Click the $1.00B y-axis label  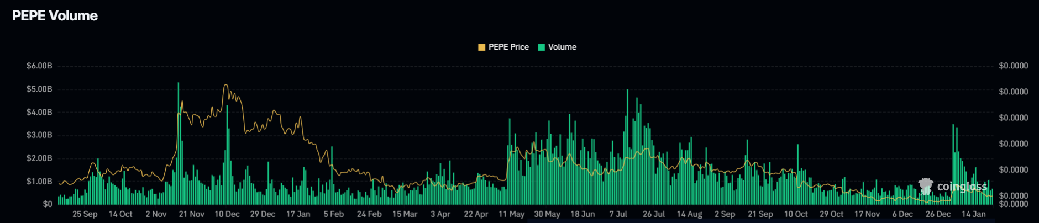tap(39, 181)
